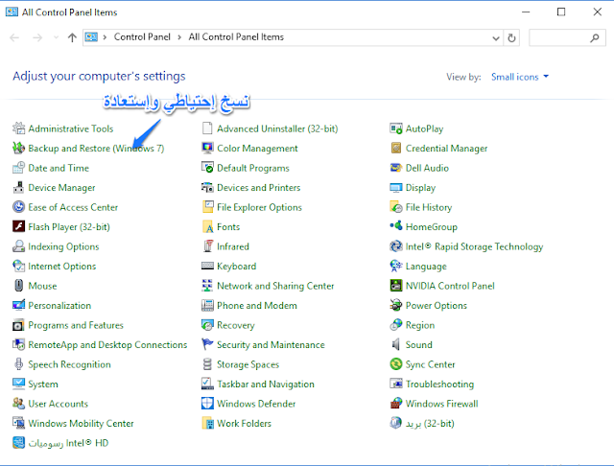Go forward with the Forward arrow
Image resolution: width=614 pixels, height=466 pixels.
pyautogui.click(x=37, y=37)
